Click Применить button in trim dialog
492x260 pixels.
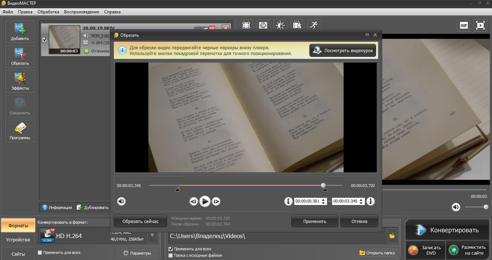[x=314, y=221]
